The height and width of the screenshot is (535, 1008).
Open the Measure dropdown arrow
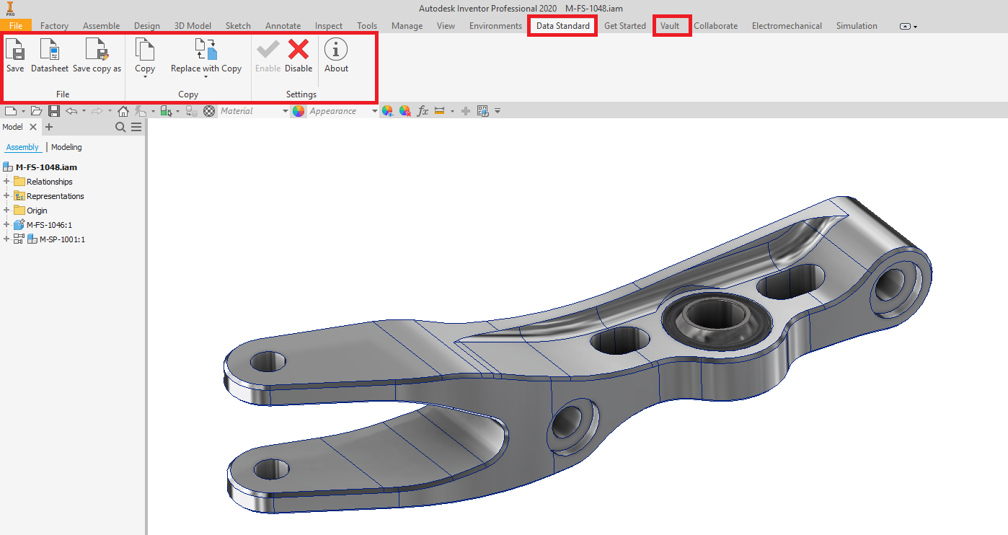pos(452,111)
